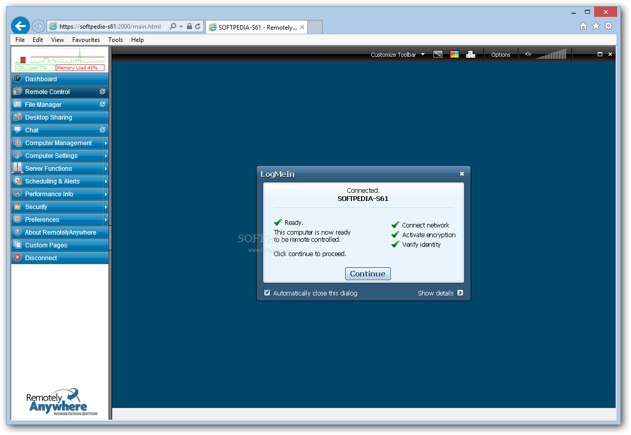Image resolution: width=631 pixels, height=435 pixels.
Task: Expand Show details arrow in dialog
Action: tap(460, 293)
